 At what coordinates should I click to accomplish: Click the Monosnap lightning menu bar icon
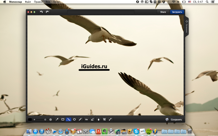(x=138, y=2)
